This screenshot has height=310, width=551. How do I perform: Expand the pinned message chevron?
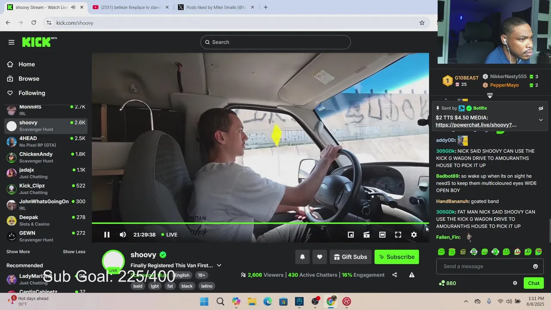(x=541, y=120)
